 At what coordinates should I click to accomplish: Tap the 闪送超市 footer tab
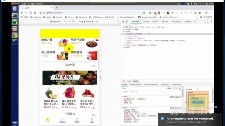pos(62,120)
